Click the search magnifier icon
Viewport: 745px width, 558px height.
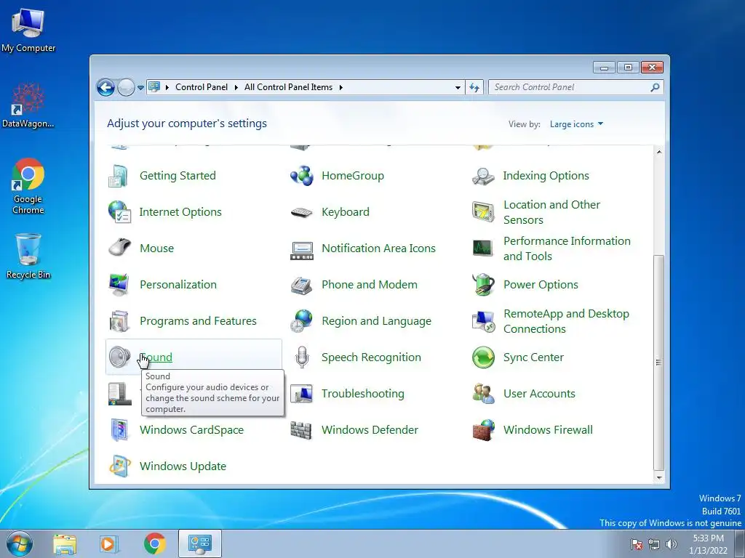pos(656,87)
